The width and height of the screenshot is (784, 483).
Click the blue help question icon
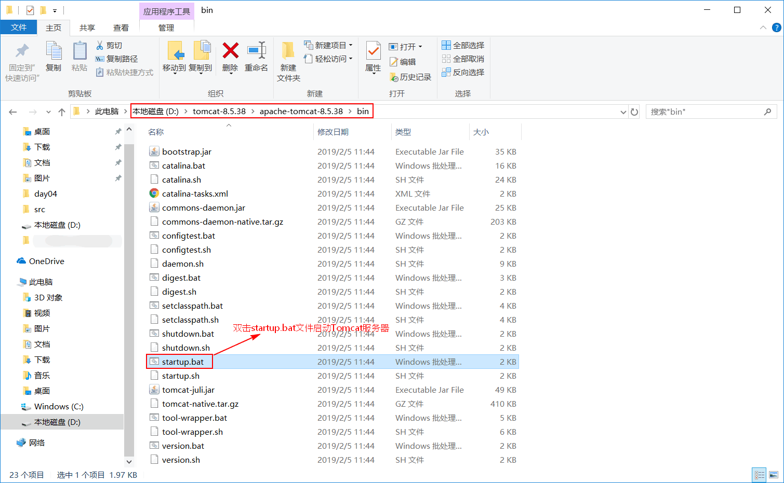tap(777, 28)
